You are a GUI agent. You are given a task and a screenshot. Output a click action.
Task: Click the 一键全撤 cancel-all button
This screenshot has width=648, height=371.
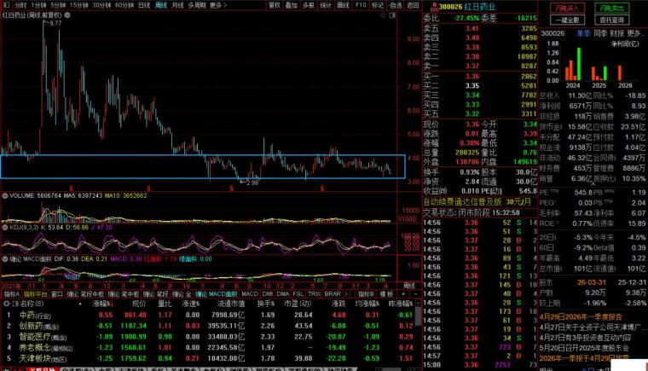567,20
